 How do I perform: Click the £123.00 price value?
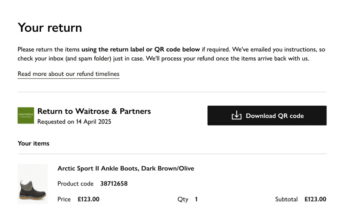pyautogui.click(x=88, y=199)
